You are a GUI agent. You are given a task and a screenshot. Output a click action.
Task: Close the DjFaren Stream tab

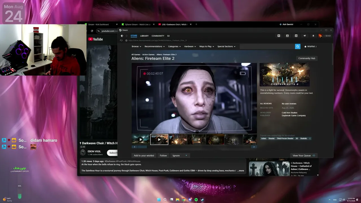pyautogui.click(x=154, y=24)
